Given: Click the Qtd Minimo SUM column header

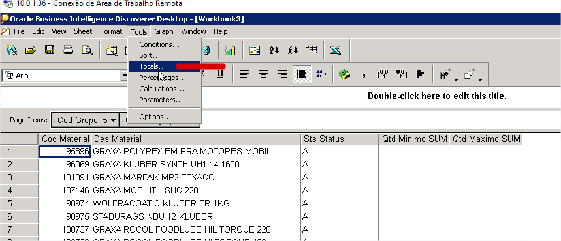Looking at the screenshot, I should click(x=414, y=139).
